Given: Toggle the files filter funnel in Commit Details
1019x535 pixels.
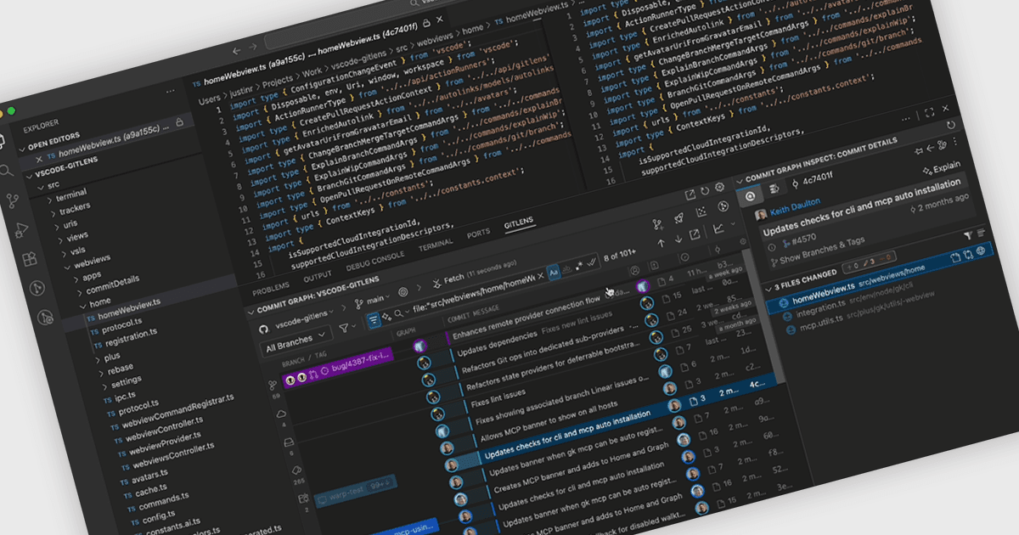Looking at the screenshot, I should pos(968,234).
